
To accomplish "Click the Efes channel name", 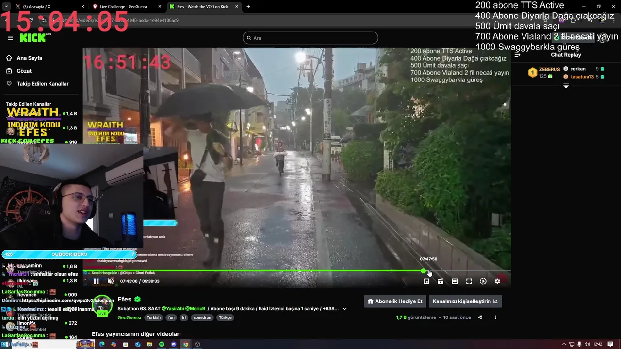I will click(x=125, y=299).
